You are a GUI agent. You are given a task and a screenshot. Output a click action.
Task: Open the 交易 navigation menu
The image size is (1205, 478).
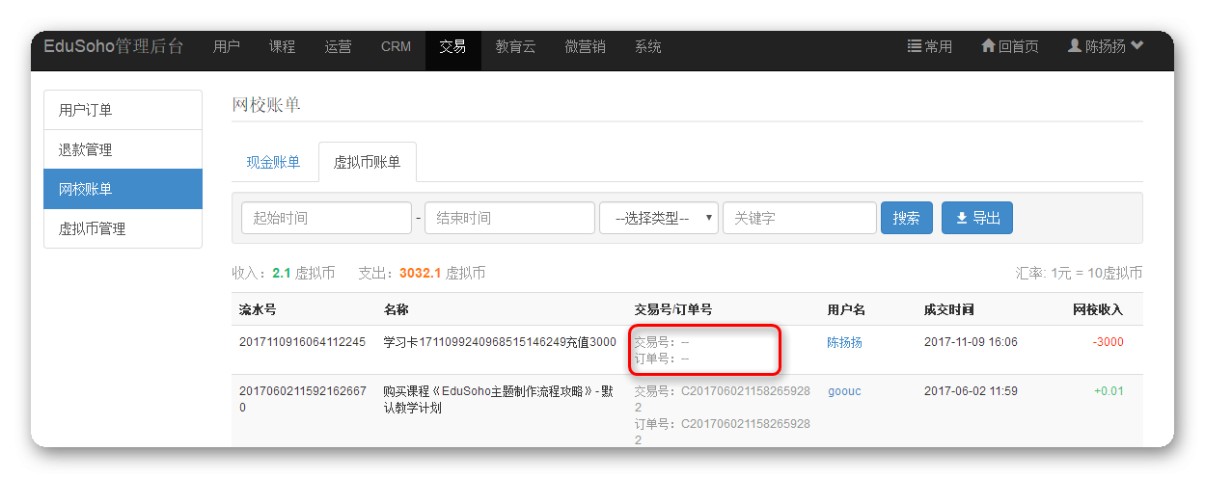[x=452, y=47]
